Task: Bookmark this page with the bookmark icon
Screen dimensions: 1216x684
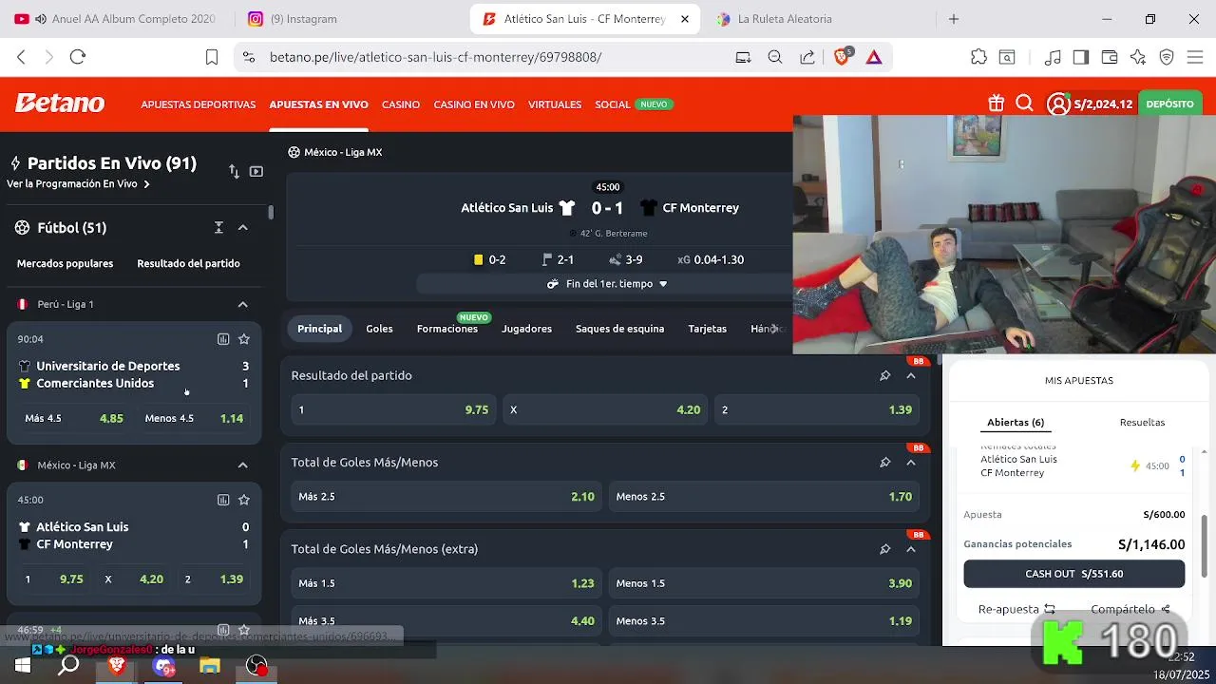Action: (212, 57)
